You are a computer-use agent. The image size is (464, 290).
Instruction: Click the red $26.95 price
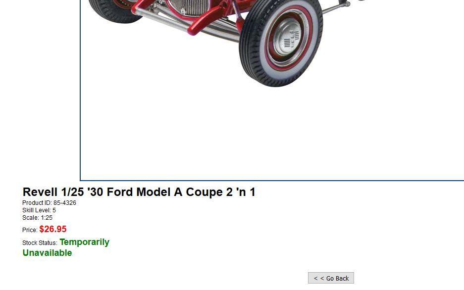[x=53, y=229]
